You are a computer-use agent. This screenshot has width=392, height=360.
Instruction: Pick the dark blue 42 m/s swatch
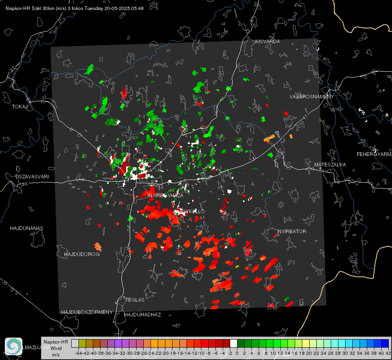click(385, 343)
